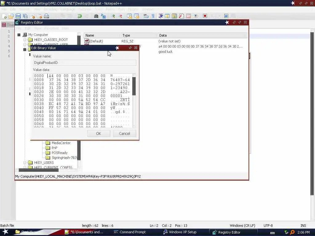Click the Registry Editor title bar icon

(x=18, y=22)
